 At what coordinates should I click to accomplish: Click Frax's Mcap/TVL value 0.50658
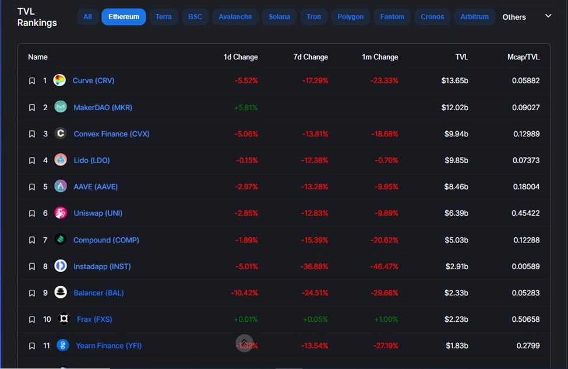525,319
